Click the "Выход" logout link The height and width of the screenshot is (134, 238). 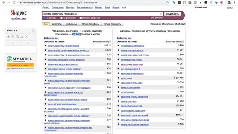[x=230, y=7]
